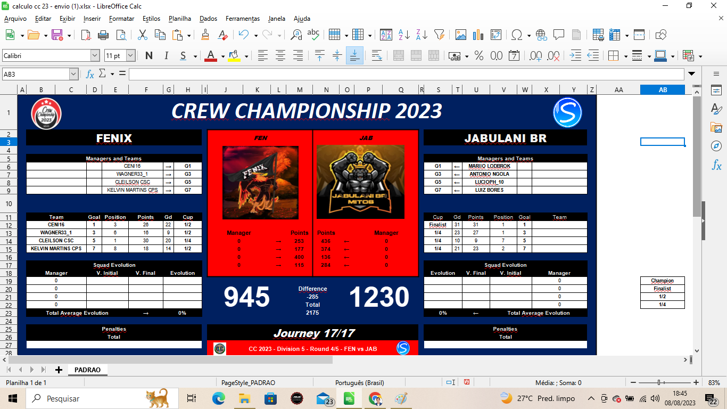
Task: Switch to the PADRAO sheet tab
Action: (87, 370)
